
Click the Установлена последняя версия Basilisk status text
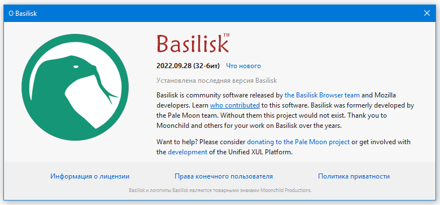pyautogui.click(x=217, y=81)
